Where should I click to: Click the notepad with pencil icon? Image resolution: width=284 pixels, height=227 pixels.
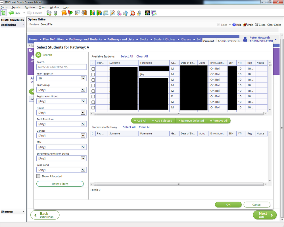tap(112, 13)
